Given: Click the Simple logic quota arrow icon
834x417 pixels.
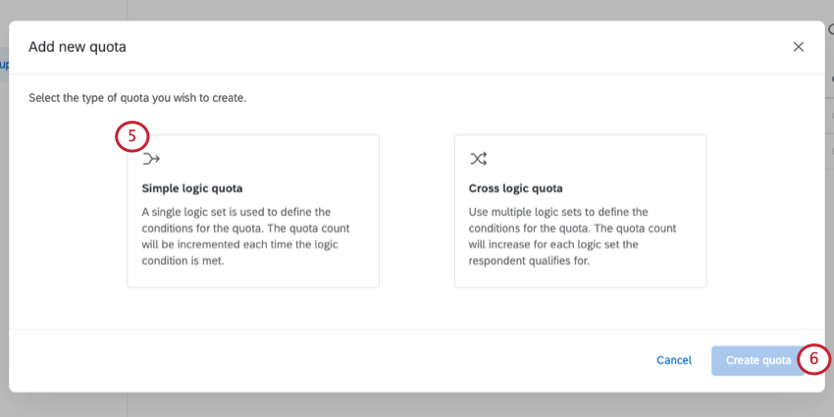Looking at the screenshot, I should pos(151,158).
